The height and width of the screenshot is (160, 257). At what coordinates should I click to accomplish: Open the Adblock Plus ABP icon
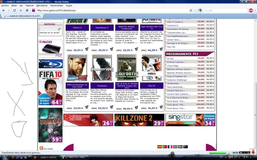[x=251, y=10]
